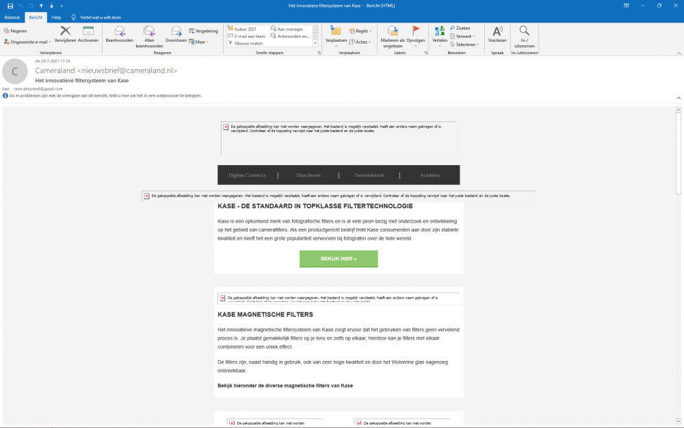Click the message scrollbar up arrow
Viewport: 684px width, 428px height.
click(679, 110)
